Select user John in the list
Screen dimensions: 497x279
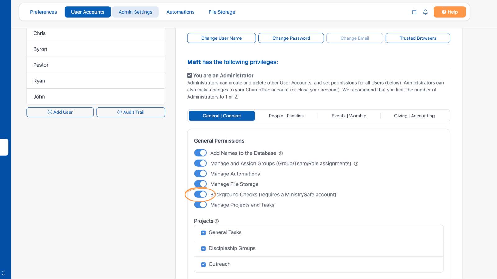(96, 96)
